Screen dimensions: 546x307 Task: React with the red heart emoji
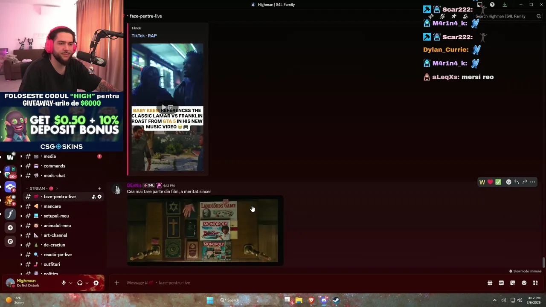[490, 182]
